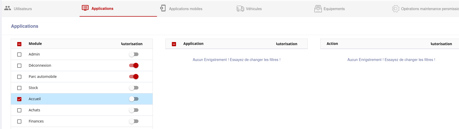
Task: Click the Application header select-all checkbox
Action: 174,44
